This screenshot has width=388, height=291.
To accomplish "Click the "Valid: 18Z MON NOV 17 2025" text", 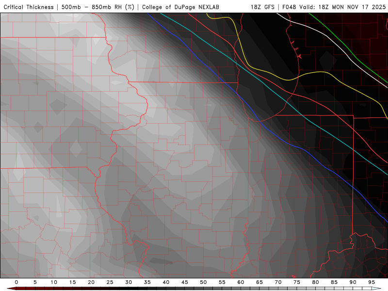I will pyautogui.click(x=343, y=7).
